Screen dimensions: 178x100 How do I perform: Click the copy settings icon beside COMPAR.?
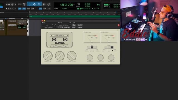click(62, 27)
